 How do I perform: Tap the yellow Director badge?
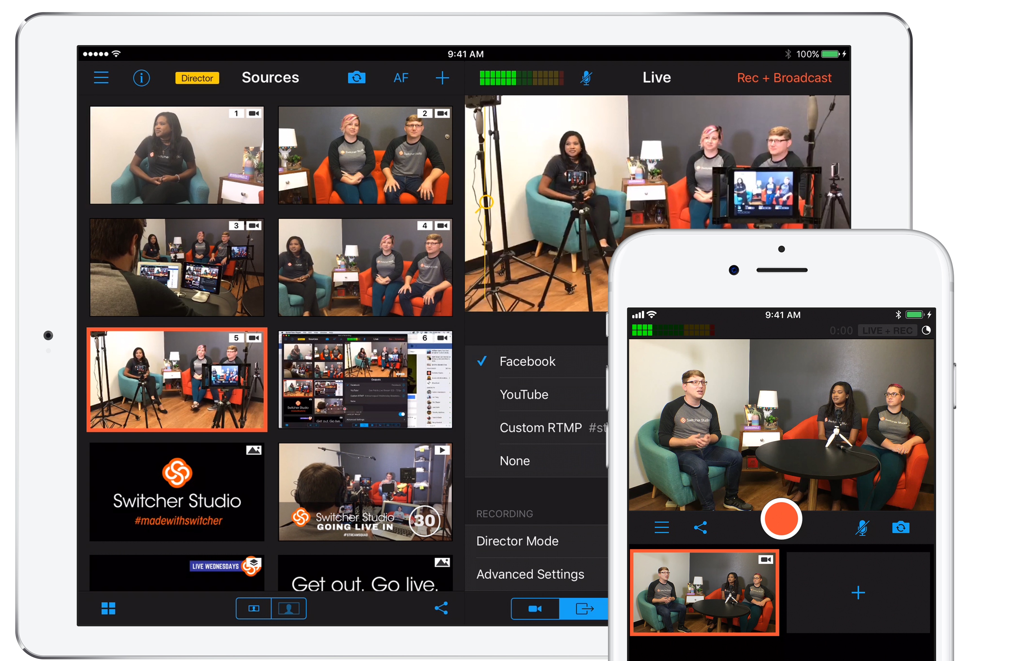197,78
